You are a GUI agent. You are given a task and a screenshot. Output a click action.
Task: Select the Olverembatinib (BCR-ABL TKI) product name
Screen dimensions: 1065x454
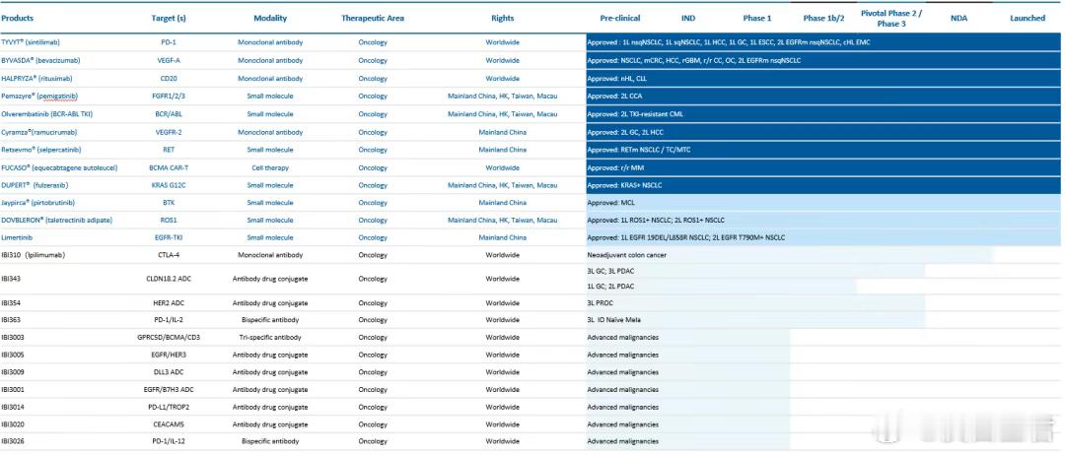pyautogui.click(x=46, y=114)
